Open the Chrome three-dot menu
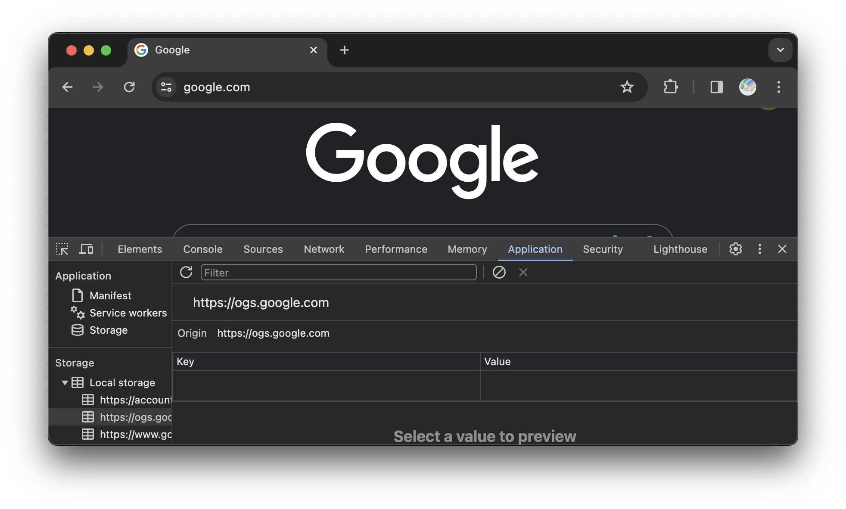This screenshot has width=846, height=509. tap(778, 87)
